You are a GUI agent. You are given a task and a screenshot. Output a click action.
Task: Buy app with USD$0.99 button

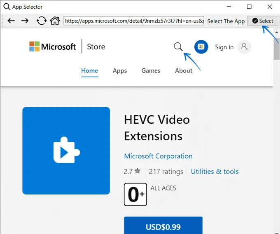pos(163,227)
